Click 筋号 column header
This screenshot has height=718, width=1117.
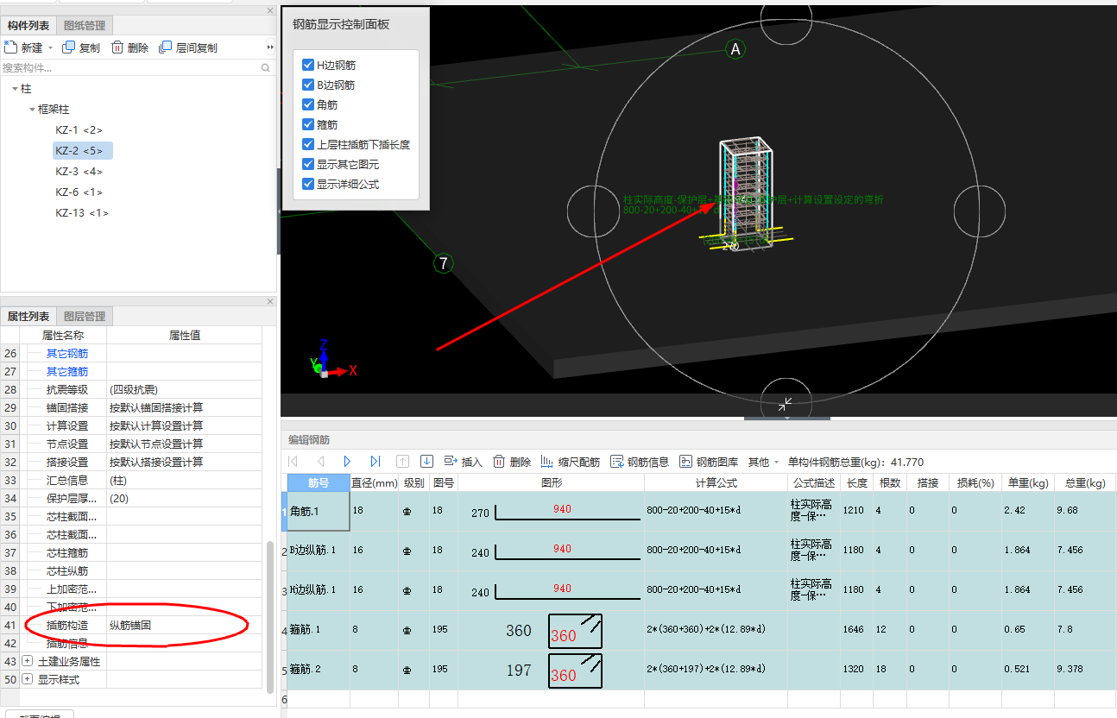pos(318,482)
